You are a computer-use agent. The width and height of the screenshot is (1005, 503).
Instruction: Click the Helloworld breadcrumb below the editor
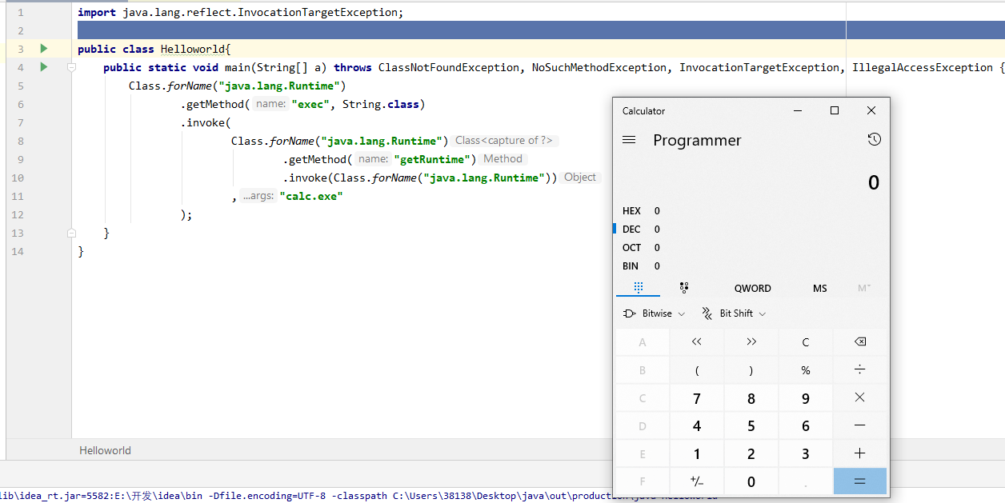click(105, 450)
